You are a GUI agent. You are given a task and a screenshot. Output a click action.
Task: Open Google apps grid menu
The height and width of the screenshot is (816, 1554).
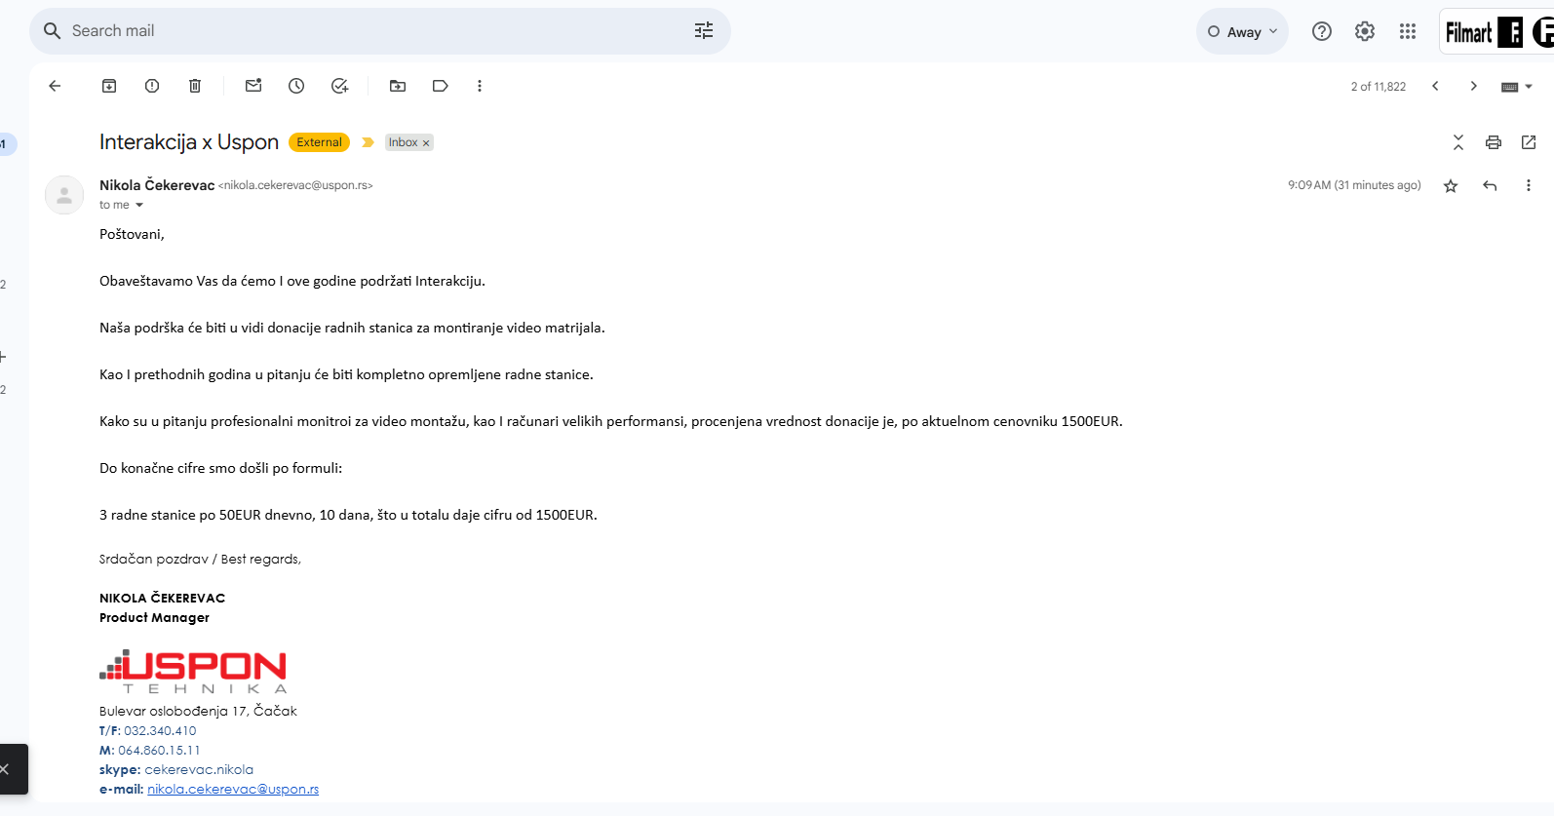(1407, 31)
